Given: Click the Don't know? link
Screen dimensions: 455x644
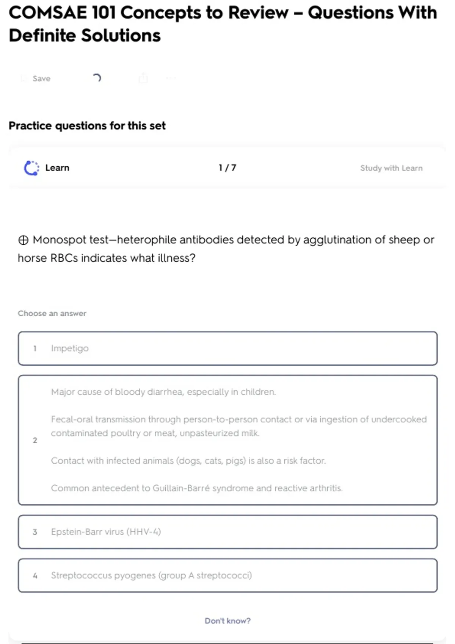Looking at the screenshot, I should (x=227, y=621).
